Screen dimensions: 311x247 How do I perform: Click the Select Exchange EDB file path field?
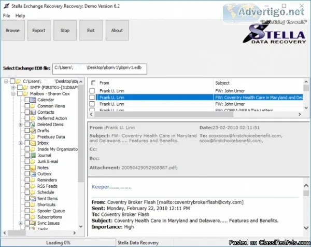(100, 68)
